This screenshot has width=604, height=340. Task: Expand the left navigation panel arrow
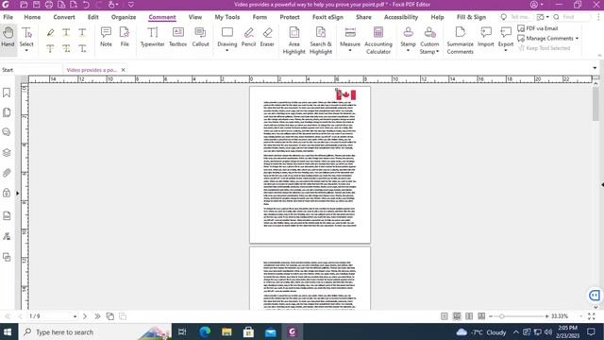click(x=17, y=193)
